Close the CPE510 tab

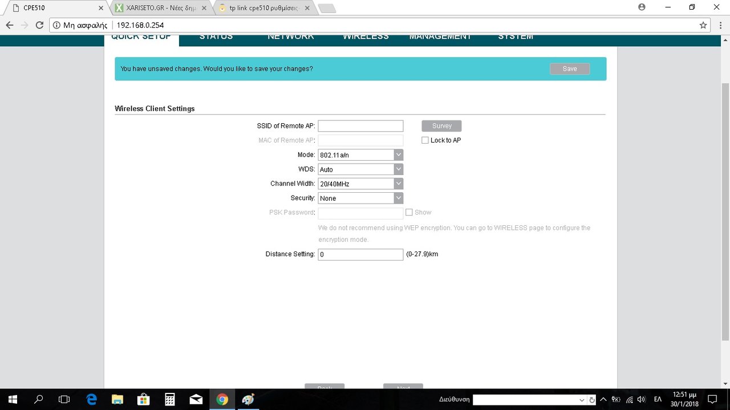click(x=101, y=8)
